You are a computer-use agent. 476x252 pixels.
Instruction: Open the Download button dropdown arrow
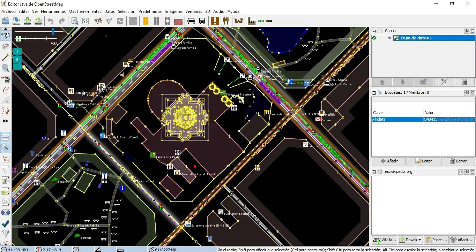[x=419, y=240]
